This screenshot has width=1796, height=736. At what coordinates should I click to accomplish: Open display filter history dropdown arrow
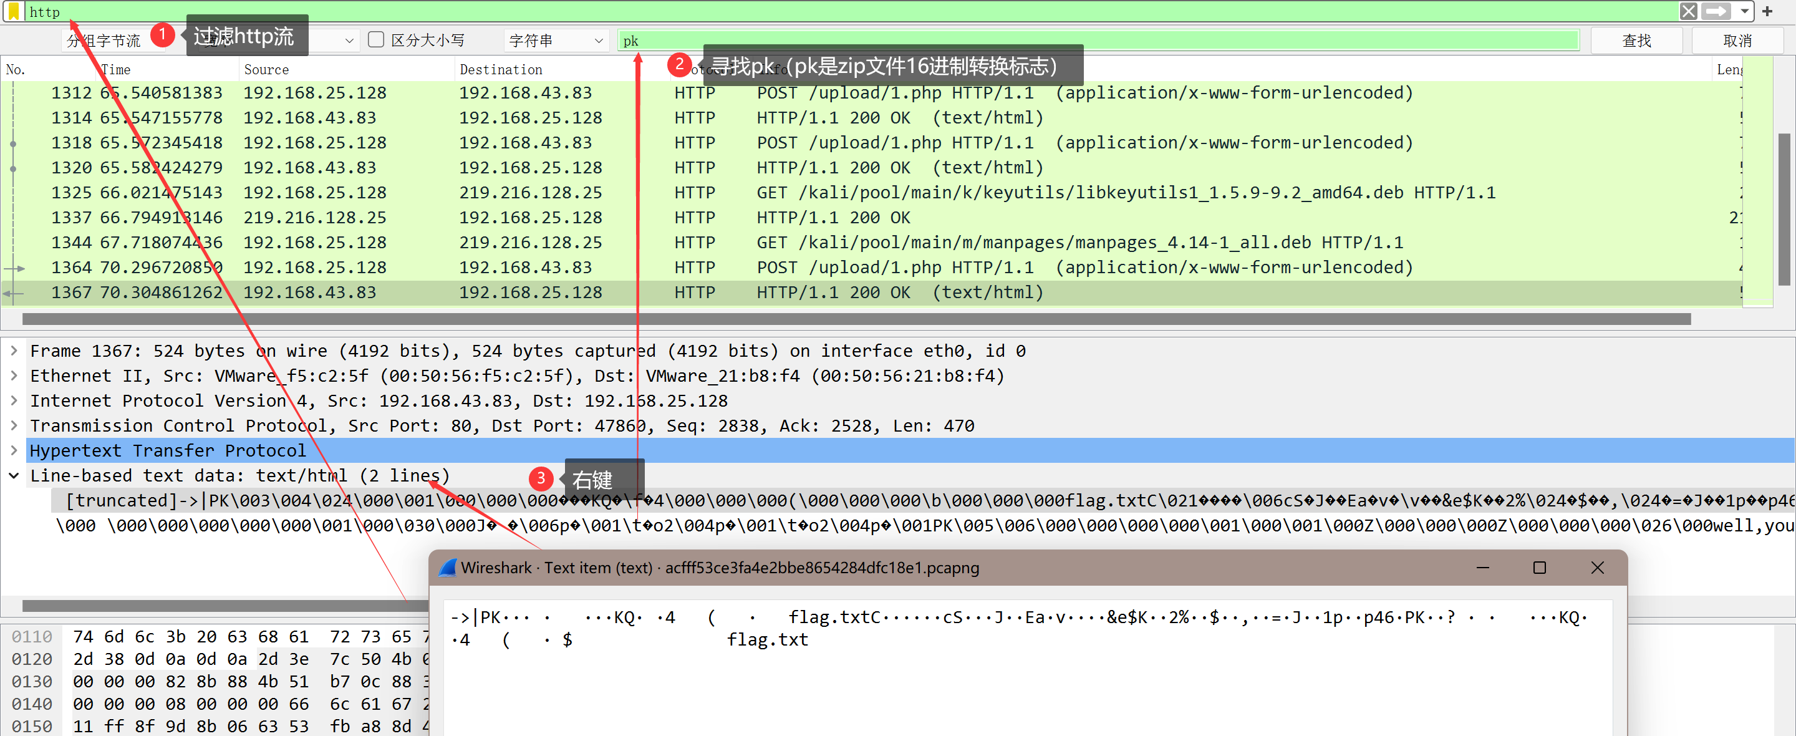(1744, 11)
